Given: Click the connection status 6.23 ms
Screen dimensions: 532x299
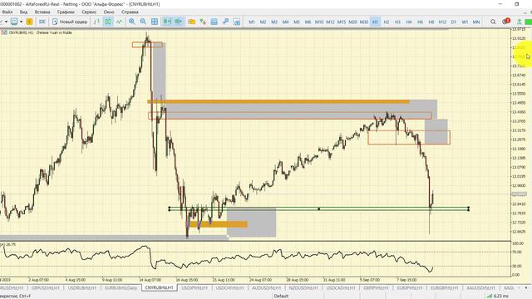Looking at the screenshot, I should (498, 296).
